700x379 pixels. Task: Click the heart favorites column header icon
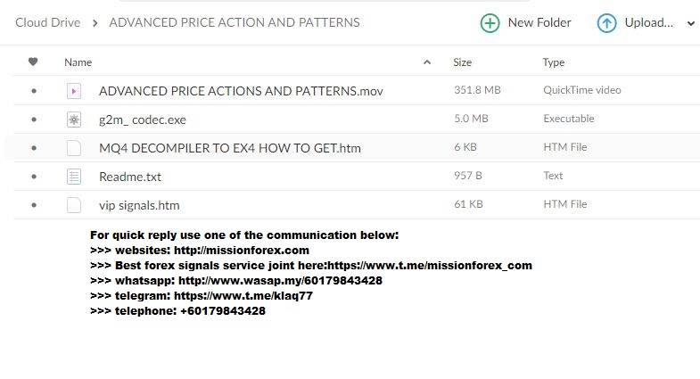click(33, 62)
